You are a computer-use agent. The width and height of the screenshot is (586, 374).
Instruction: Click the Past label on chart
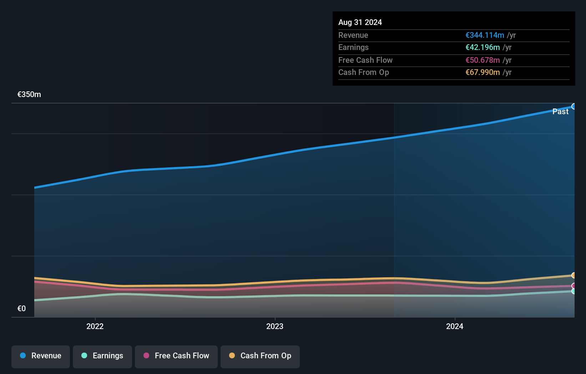560,112
